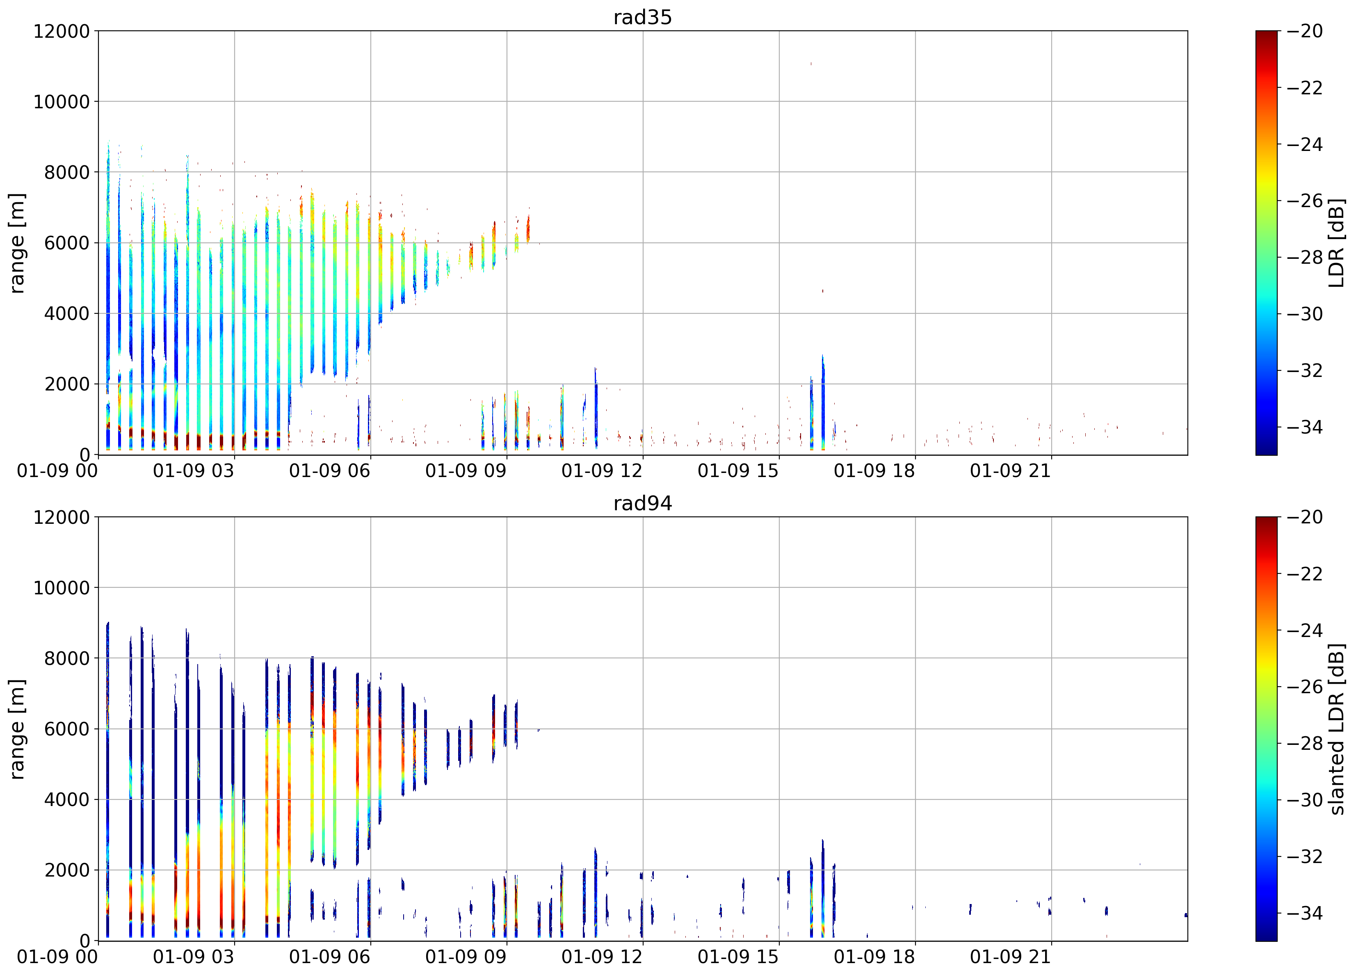The image size is (1356, 975).
Task: Click the −24 tick on the rad94 colorbar
Action: point(1305,630)
